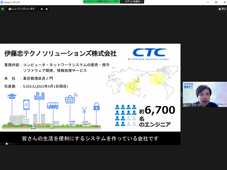Click the signal strength icon on participant video

[x=184, y=105]
